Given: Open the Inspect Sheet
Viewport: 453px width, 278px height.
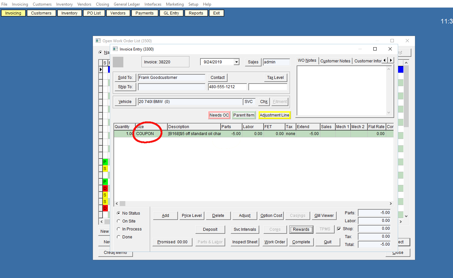Looking at the screenshot, I should point(245,242).
